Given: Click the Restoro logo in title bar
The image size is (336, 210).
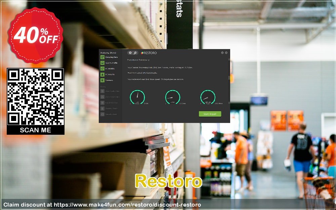Looking at the screenshot, I should [x=149, y=53].
